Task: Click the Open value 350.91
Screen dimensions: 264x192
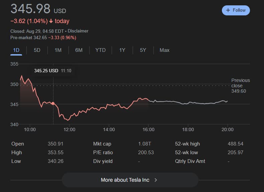Action: pyautogui.click(x=55, y=144)
